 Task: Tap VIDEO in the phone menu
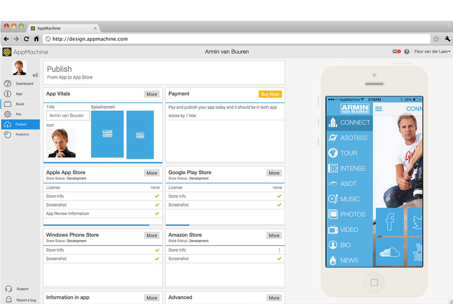coord(349,230)
